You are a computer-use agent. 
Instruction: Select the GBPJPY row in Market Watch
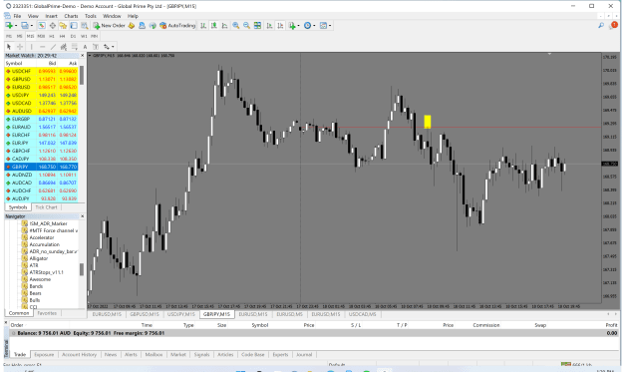(41, 167)
